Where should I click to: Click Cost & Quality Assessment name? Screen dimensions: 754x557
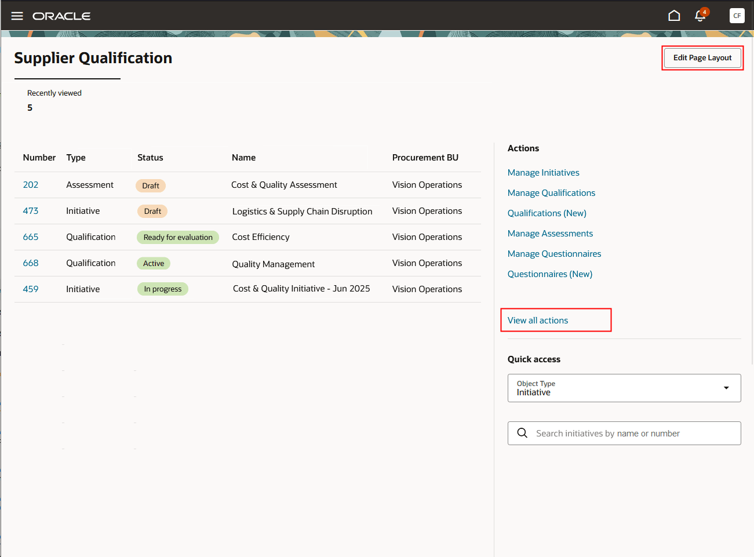click(284, 185)
